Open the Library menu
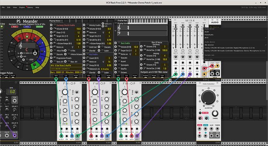 click(30, 7)
